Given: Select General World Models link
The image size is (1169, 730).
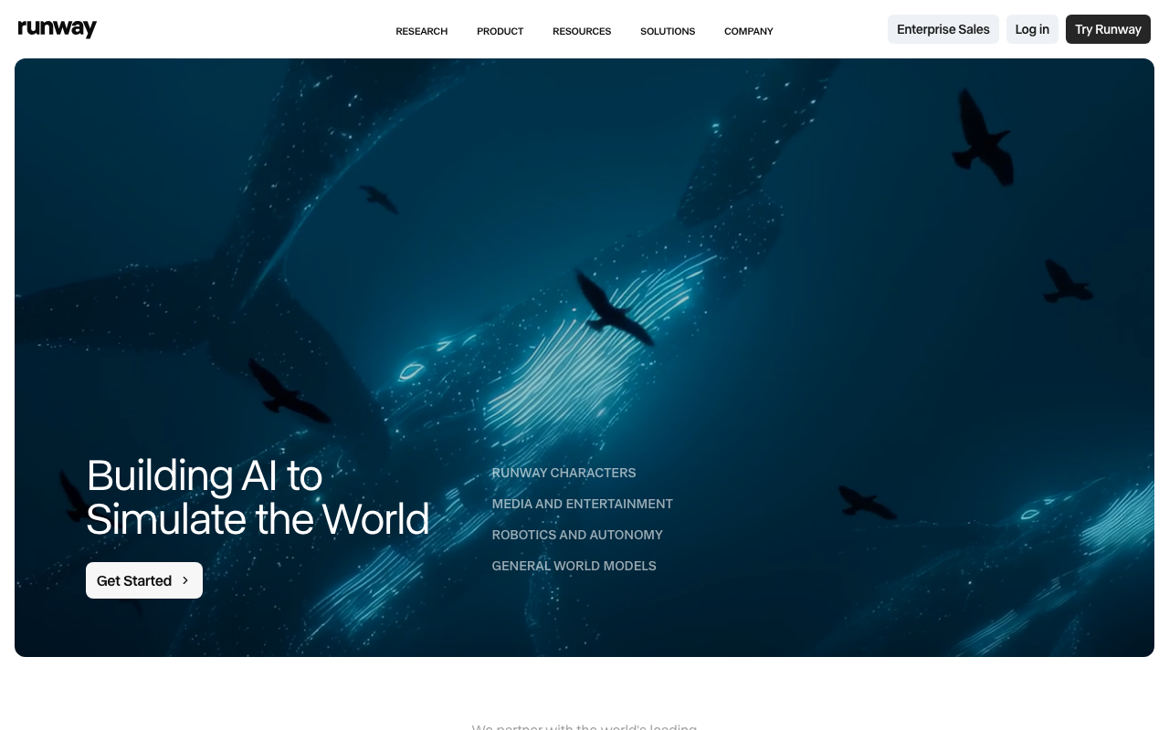Looking at the screenshot, I should pyautogui.click(x=574, y=566).
